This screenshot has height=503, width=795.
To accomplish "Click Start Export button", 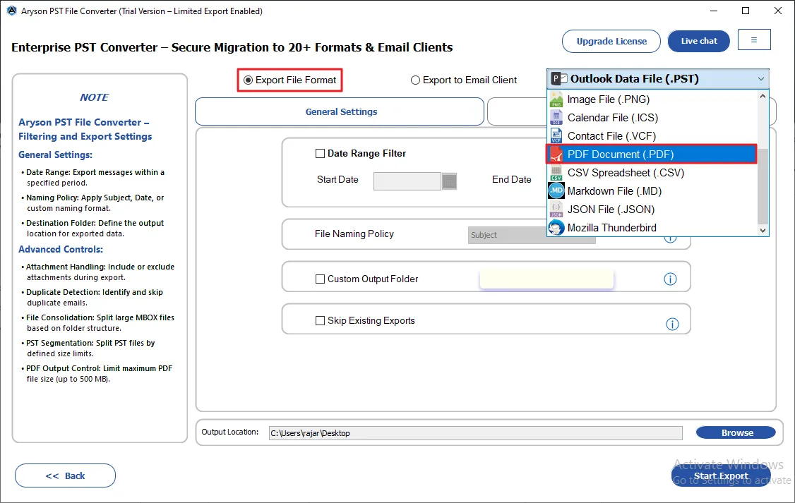I will coord(720,475).
